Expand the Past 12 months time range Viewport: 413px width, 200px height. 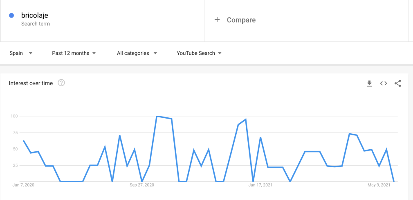[74, 53]
